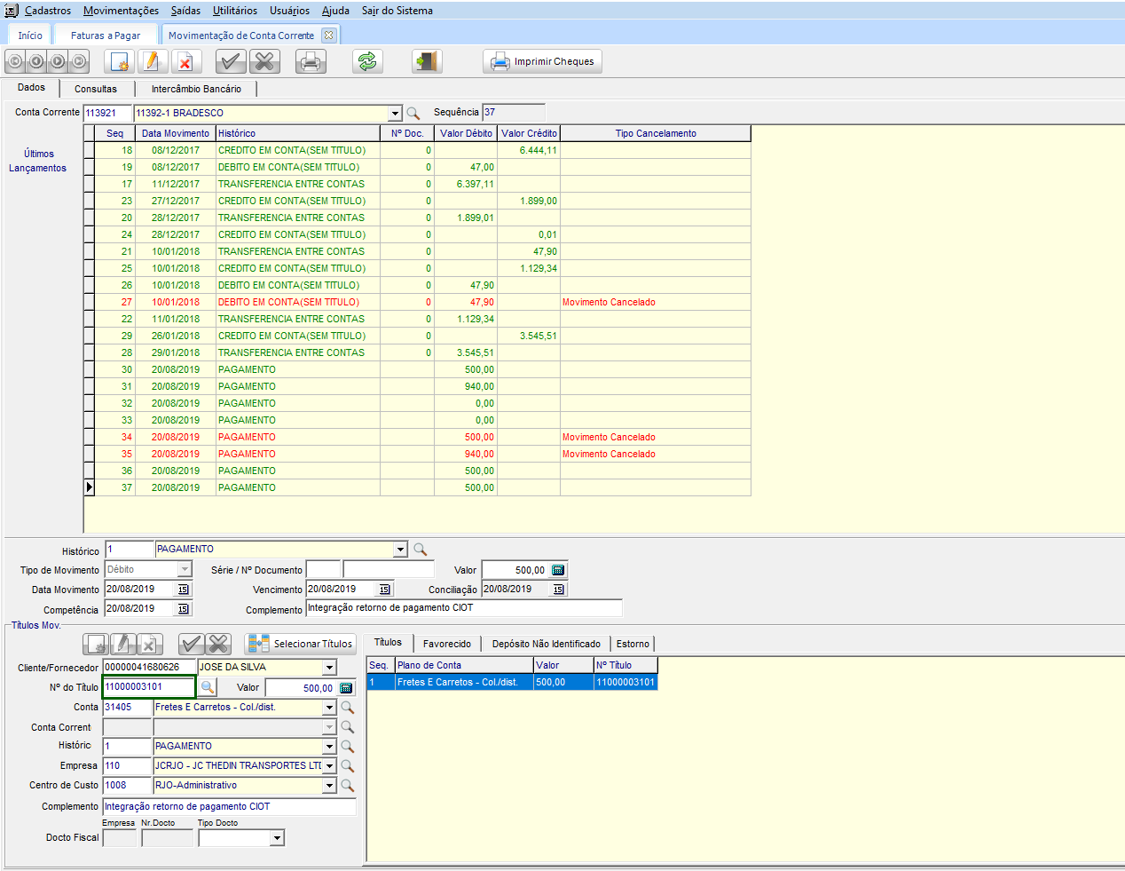Viewport: 1125px width, 871px height.
Task: Open the Tipo Docto dropdown
Action: pyautogui.click(x=277, y=838)
